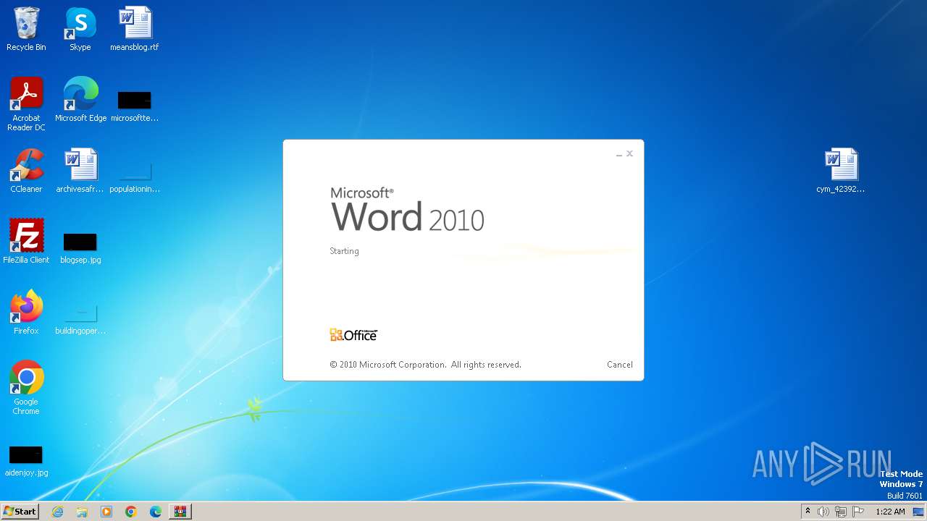Launch Chrome from the taskbar
This screenshot has width=927, height=521.
click(131, 512)
